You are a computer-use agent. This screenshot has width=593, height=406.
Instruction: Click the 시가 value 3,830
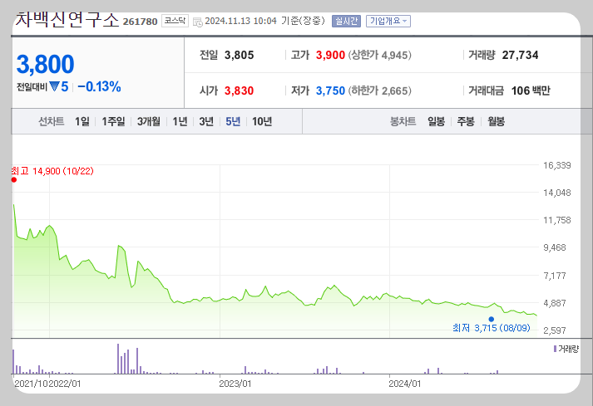pyautogui.click(x=239, y=91)
